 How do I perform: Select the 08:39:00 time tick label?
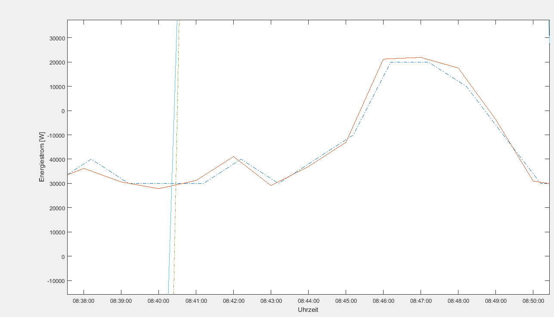click(x=121, y=302)
